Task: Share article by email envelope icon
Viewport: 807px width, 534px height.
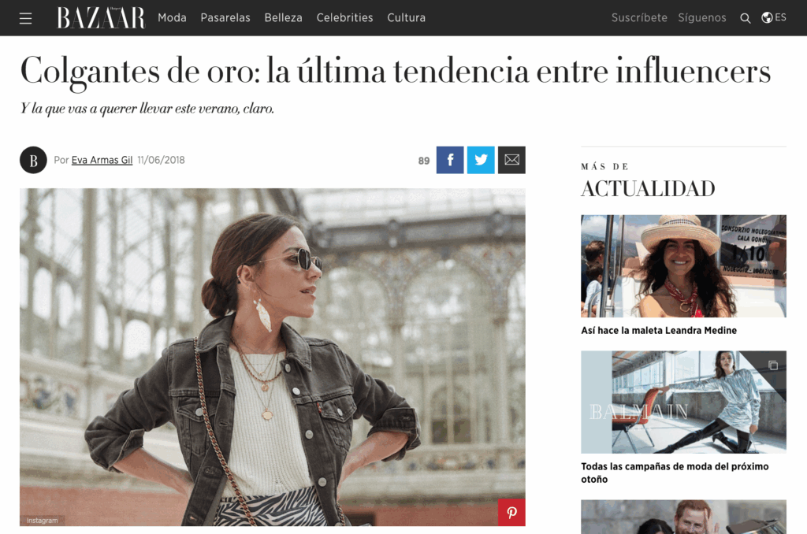Action: pyautogui.click(x=511, y=160)
